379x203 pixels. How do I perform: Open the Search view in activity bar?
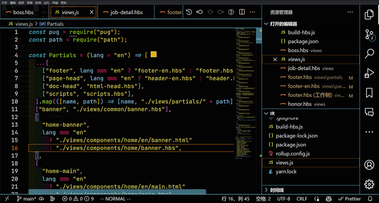(369, 53)
